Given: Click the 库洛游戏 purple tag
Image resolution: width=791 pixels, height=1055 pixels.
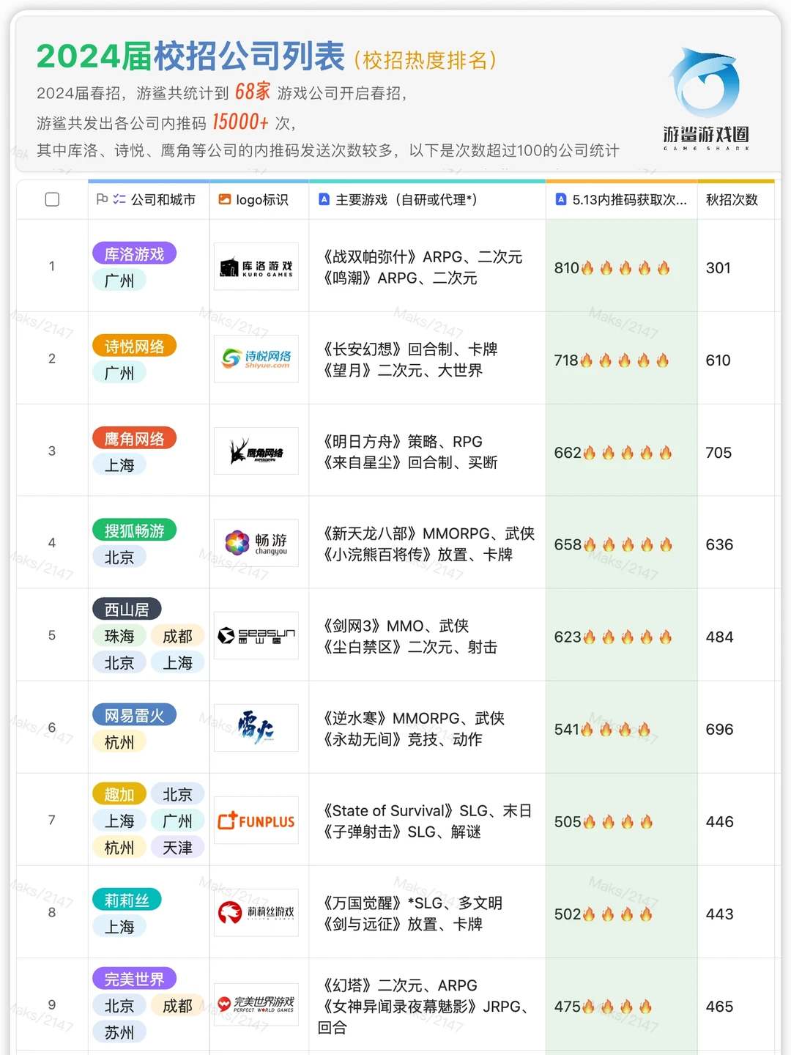Looking at the screenshot, I should (134, 253).
